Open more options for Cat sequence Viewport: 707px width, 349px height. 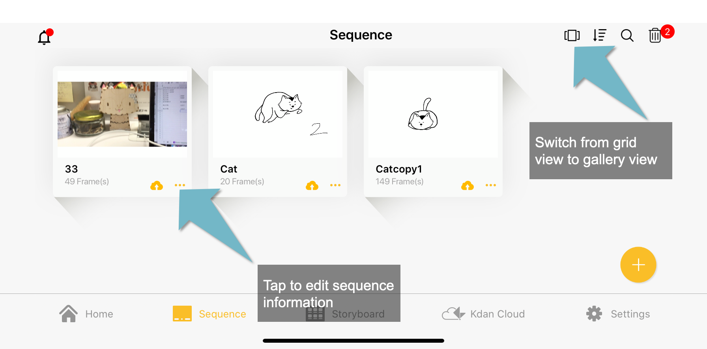tap(335, 185)
